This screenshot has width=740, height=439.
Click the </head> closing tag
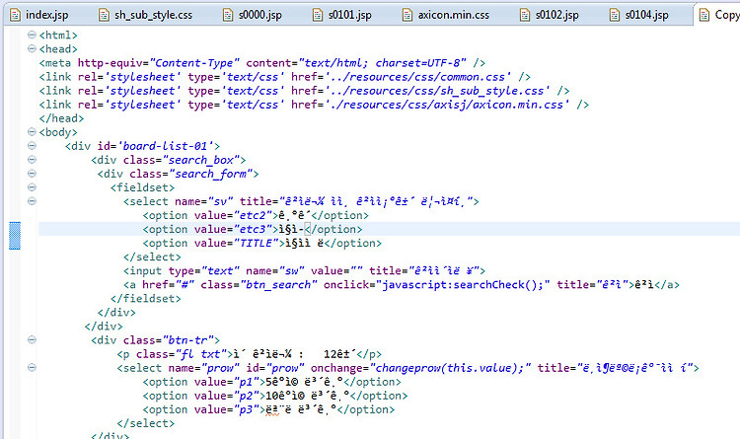[x=61, y=118]
